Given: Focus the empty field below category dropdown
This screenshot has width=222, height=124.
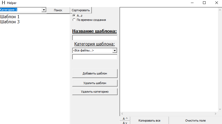Looking at the screenshot, I should [95, 57].
